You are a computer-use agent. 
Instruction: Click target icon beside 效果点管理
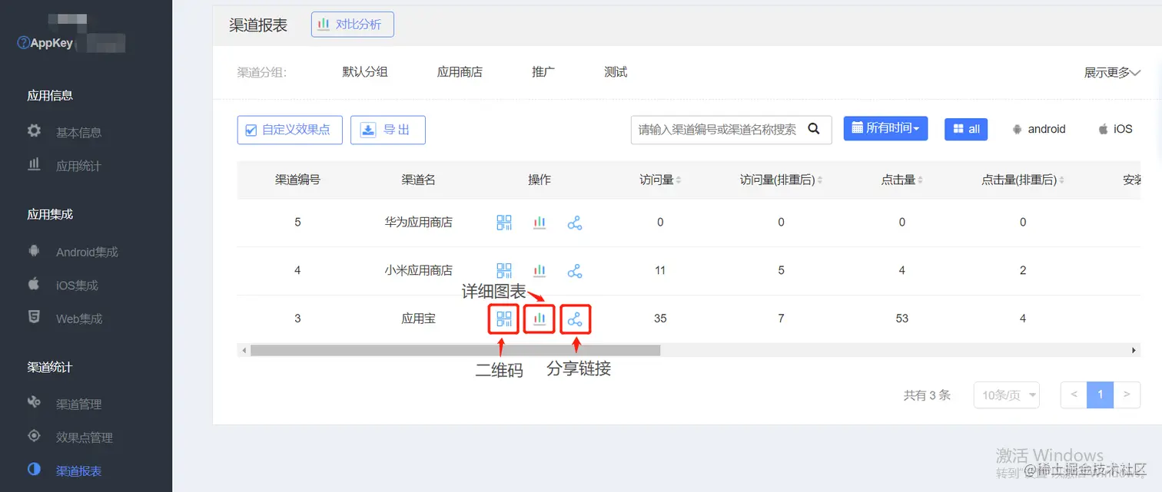pyautogui.click(x=34, y=436)
